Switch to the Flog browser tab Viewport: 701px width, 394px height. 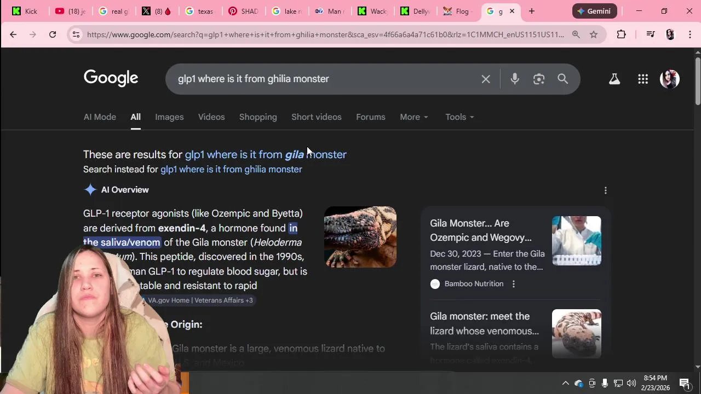click(x=459, y=11)
